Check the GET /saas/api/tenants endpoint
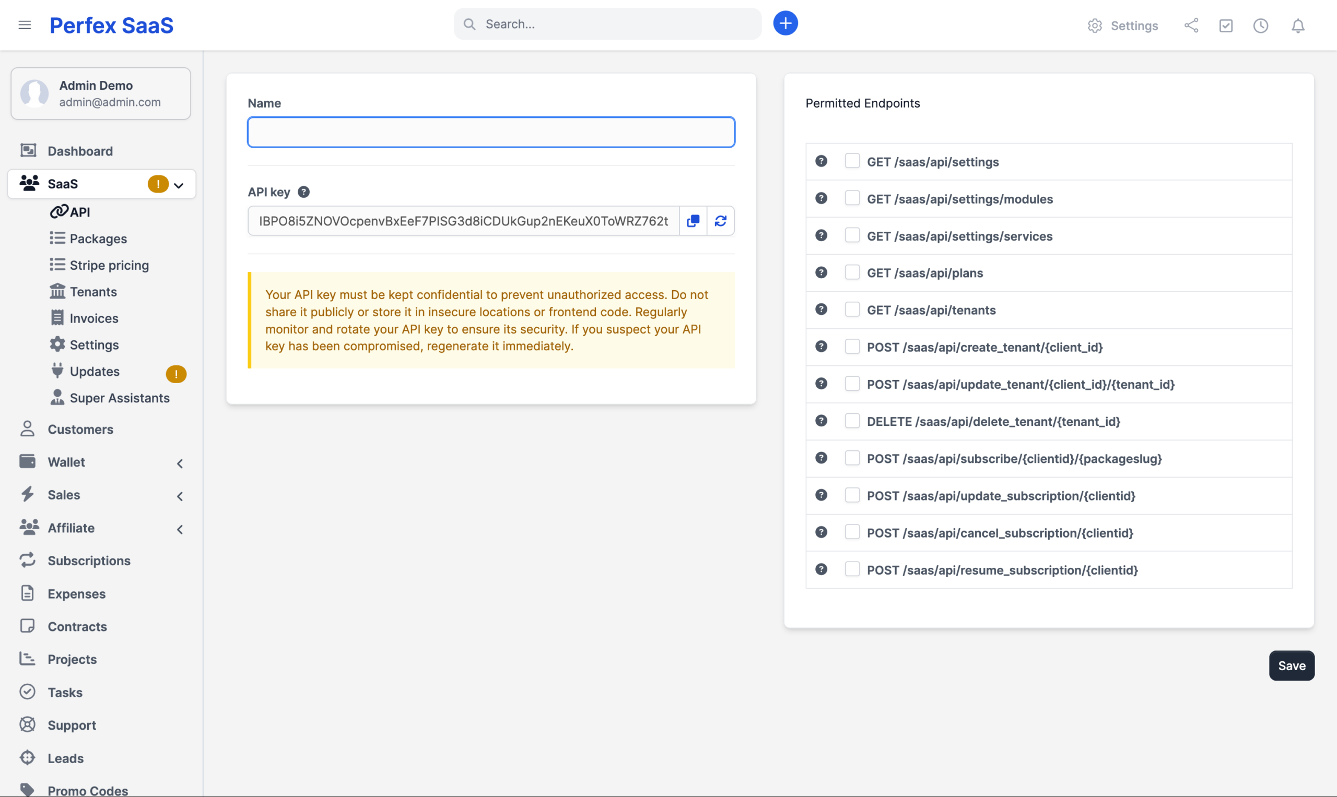Screen dimensions: 1337x797 [852, 310]
